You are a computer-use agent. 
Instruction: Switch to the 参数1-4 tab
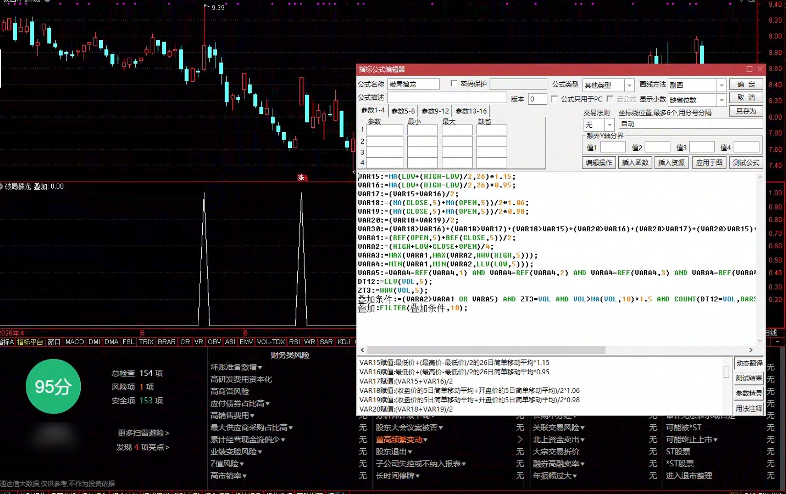[373, 110]
